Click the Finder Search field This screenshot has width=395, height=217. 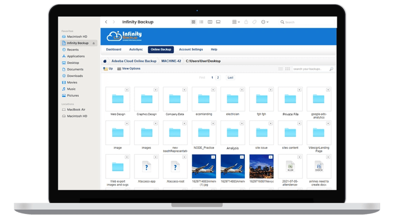(307, 22)
